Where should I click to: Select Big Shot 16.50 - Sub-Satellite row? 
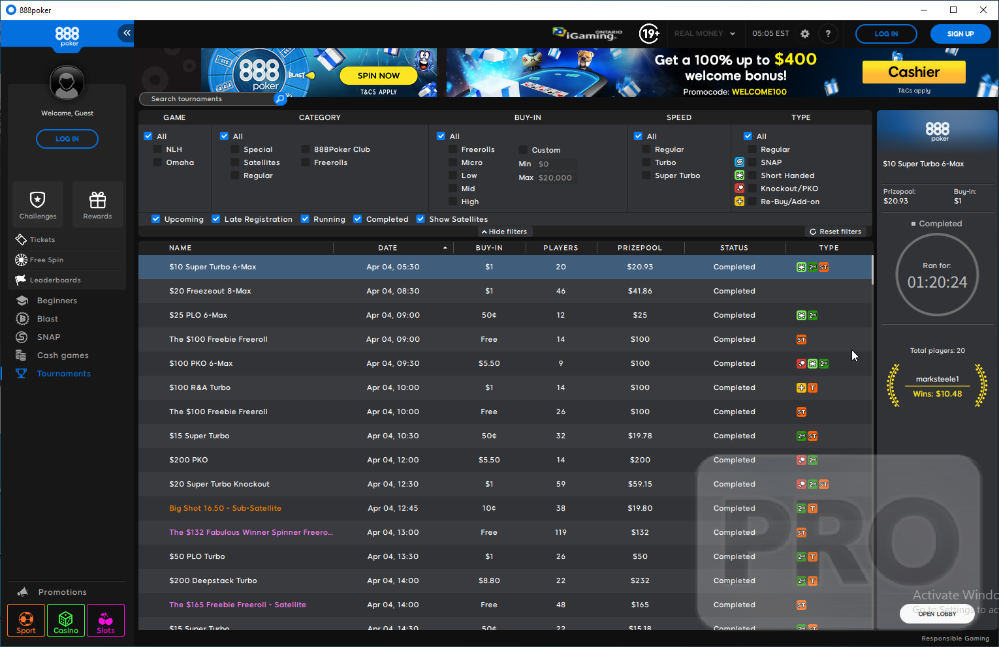click(505, 508)
